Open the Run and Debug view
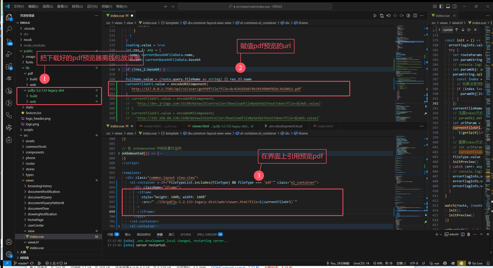 coord(9,54)
